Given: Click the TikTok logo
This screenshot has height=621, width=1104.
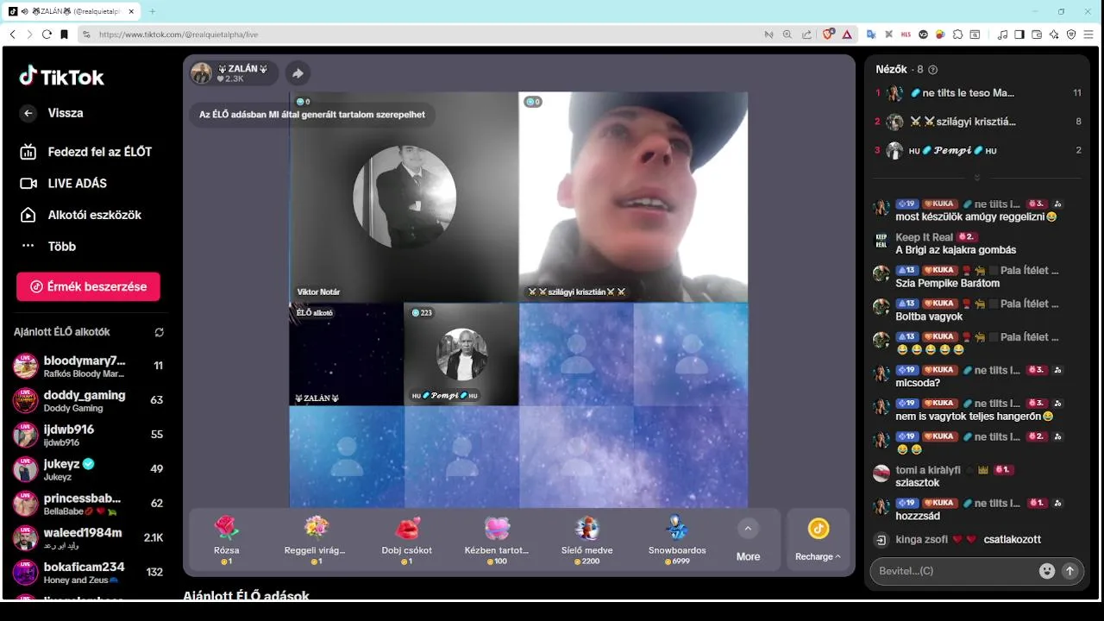Looking at the screenshot, I should point(61,77).
